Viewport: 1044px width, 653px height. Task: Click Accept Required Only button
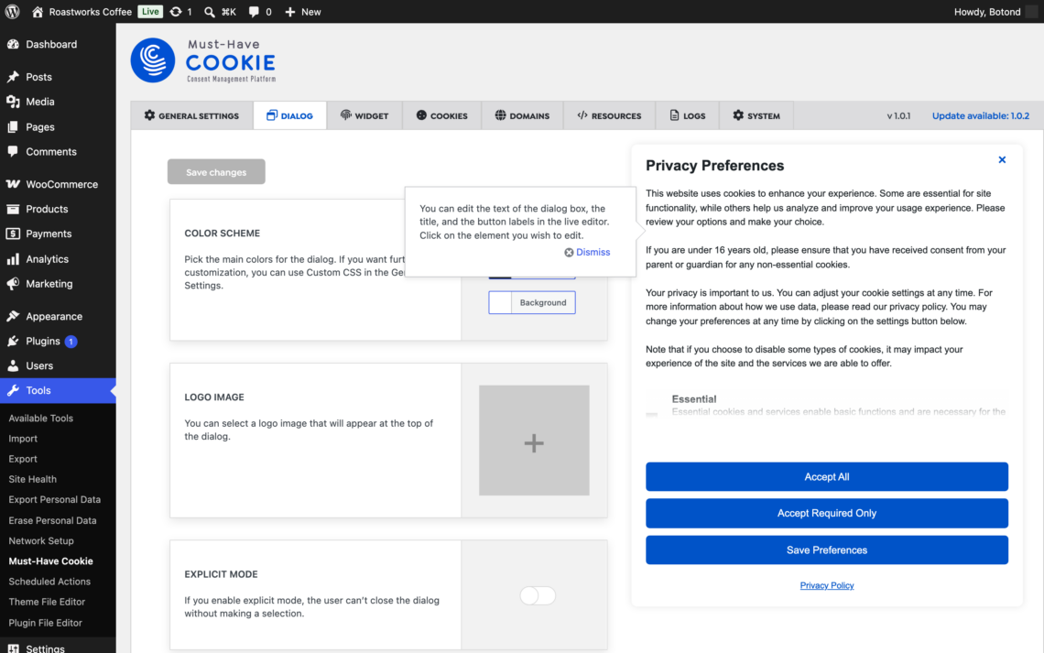(826, 513)
